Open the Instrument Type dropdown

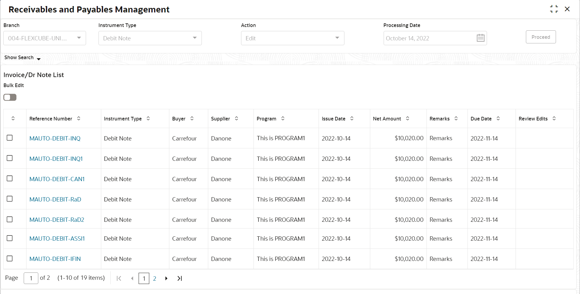click(x=150, y=38)
